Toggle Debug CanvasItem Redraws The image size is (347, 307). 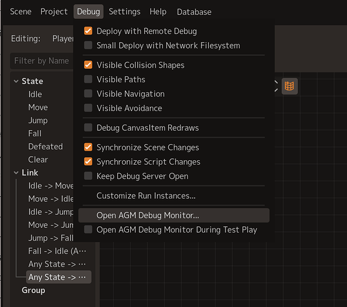[88, 128]
